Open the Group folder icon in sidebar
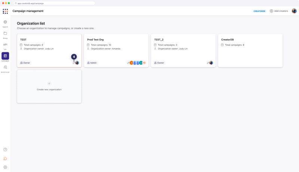This screenshot has width=299, height=172. (5, 33)
